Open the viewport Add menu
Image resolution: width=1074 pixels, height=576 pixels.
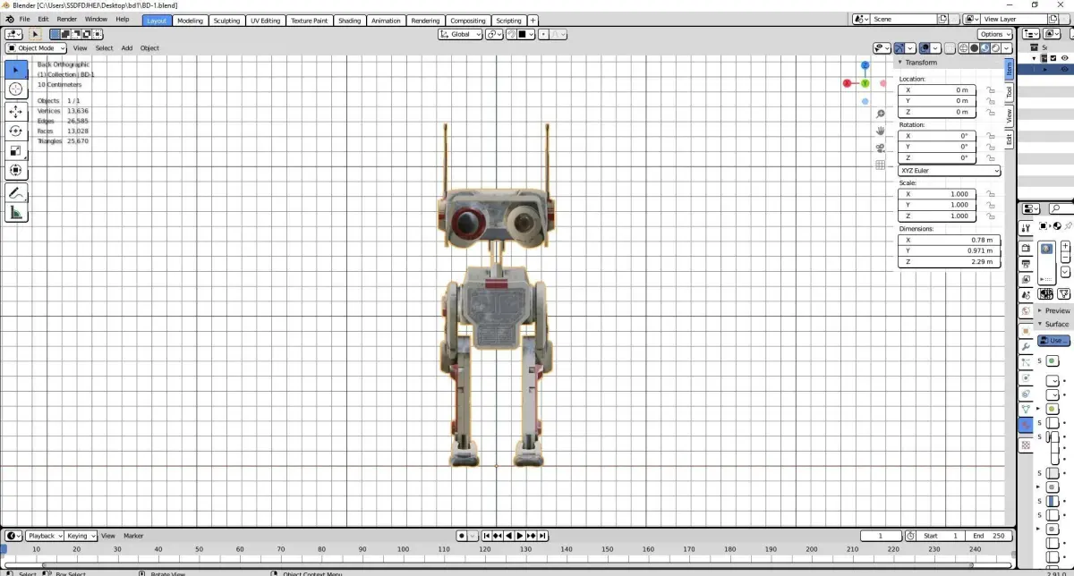click(x=127, y=48)
